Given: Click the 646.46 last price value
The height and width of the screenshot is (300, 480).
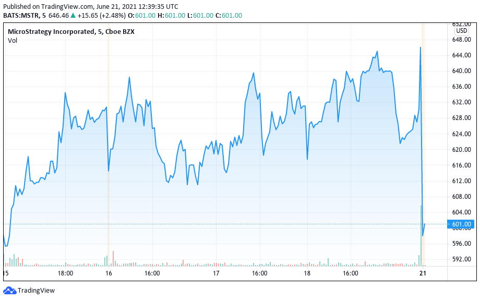Looking at the screenshot, I should point(58,15).
